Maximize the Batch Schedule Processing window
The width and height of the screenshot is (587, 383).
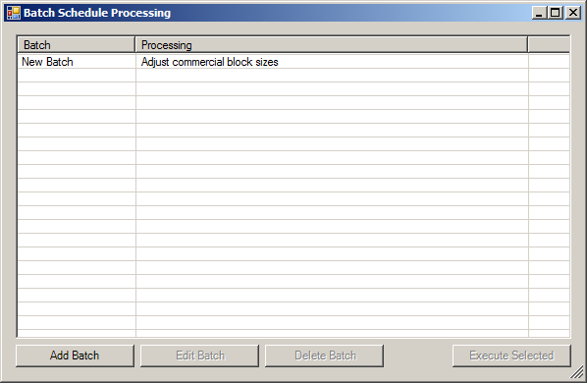555,13
